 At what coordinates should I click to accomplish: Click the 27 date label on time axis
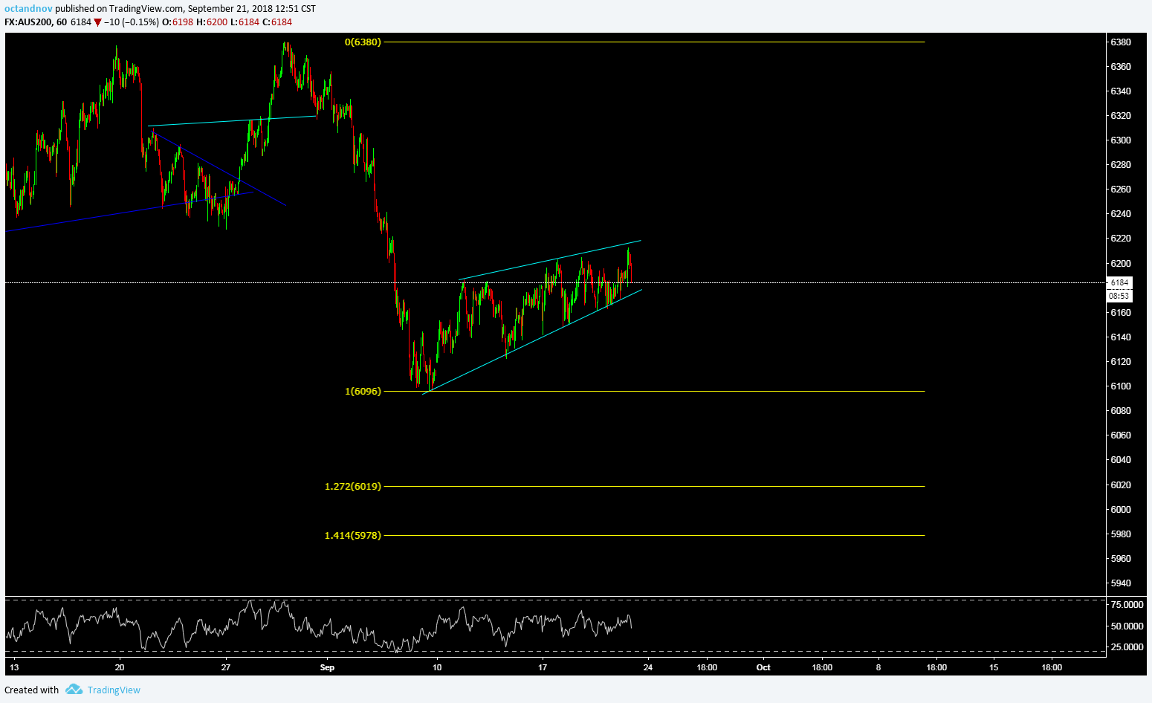pyautogui.click(x=226, y=667)
